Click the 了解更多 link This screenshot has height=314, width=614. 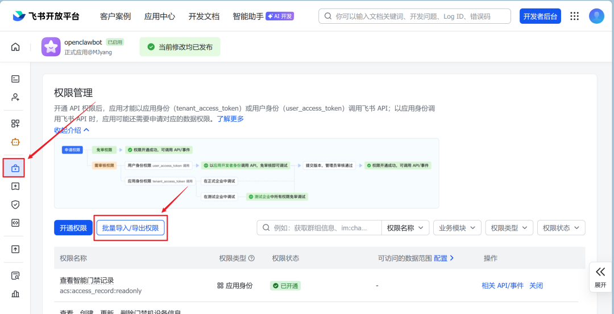(x=230, y=118)
